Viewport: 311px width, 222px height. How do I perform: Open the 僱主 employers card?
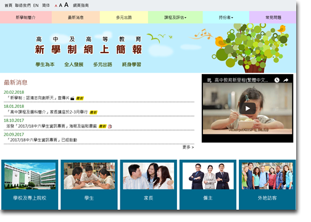pyautogui.click(x=208, y=184)
